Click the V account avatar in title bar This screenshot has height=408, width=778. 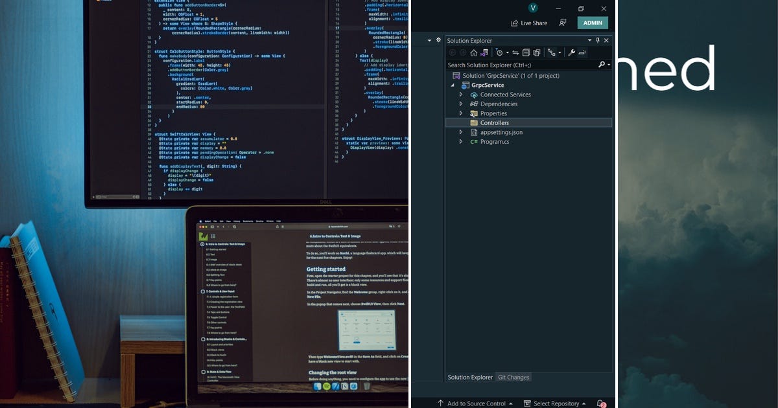[533, 8]
